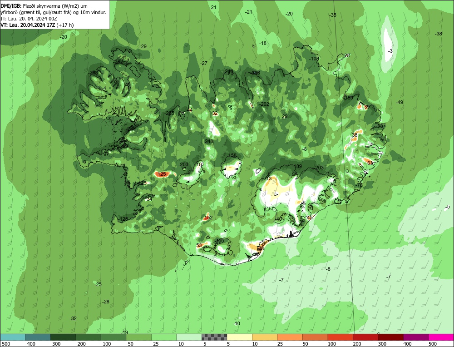Click the '-157' value on the east coast
Image resolution: width=454 pixels, height=347 pixels.
coord(381,125)
